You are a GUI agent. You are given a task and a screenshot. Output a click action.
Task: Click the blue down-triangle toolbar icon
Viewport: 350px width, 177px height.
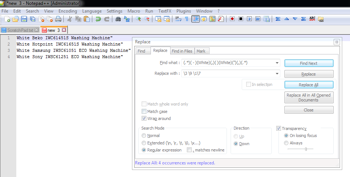(x=295, y=19)
